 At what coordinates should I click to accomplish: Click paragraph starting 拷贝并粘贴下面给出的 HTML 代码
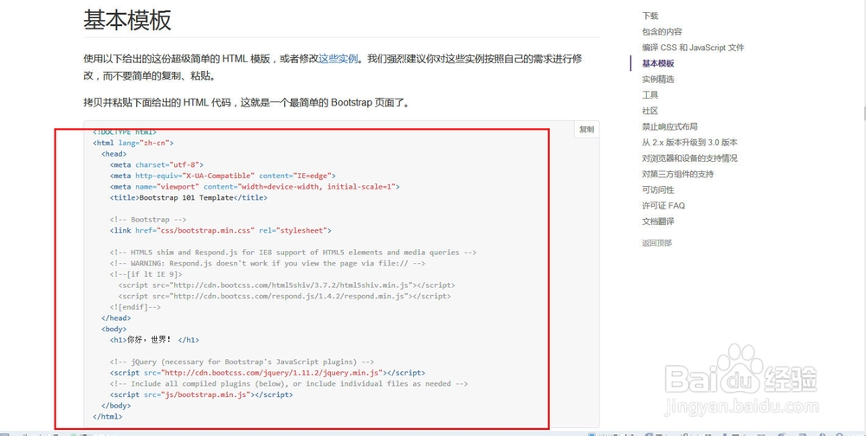click(x=247, y=103)
